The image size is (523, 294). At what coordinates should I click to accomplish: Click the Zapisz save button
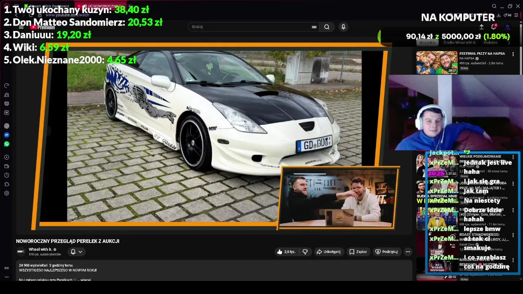(358, 252)
